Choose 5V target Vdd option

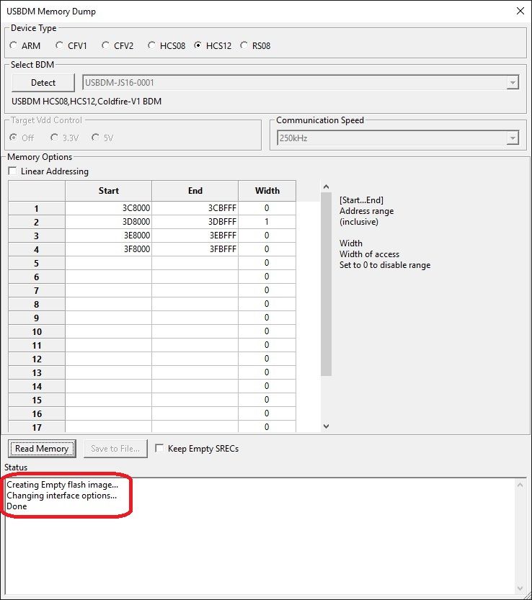coord(102,138)
